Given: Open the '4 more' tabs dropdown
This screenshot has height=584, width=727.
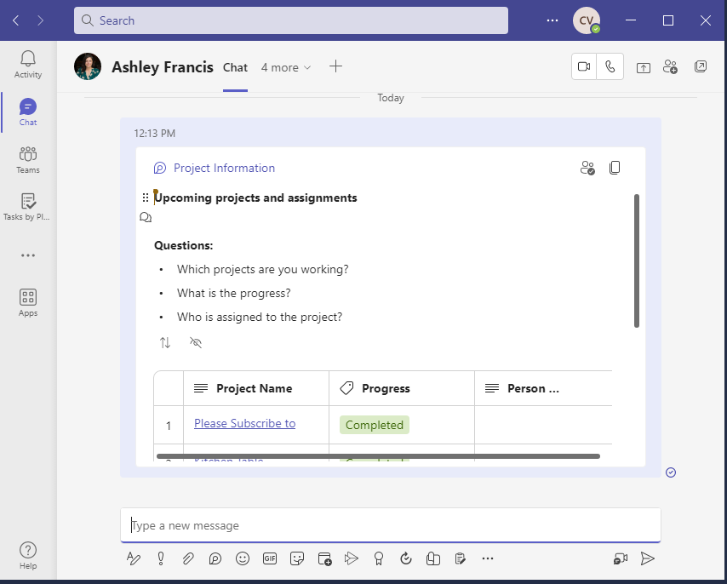Looking at the screenshot, I should pyautogui.click(x=286, y=67).
